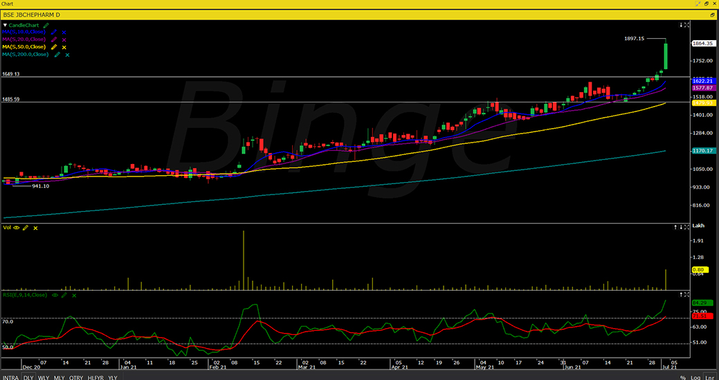Screen dimensions: 719x380
Task: Edit the RSI(E,9,14,Close) indicator pencil
Action: tap(64, 295)
